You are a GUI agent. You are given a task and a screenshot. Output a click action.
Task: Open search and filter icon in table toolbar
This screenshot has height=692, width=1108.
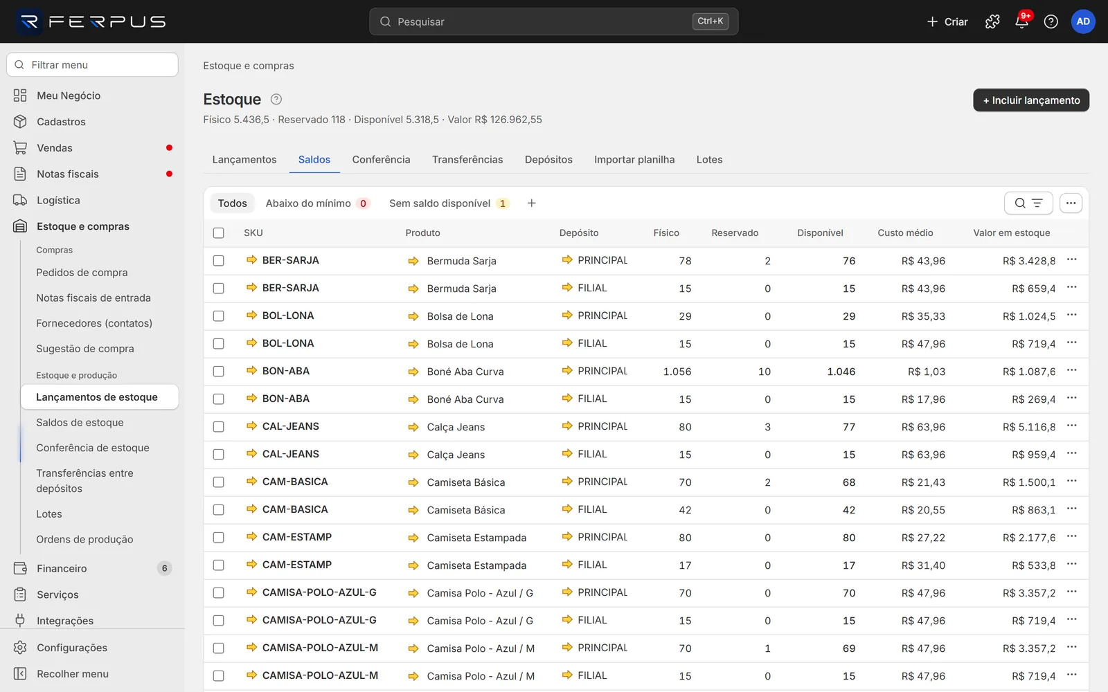point(1028,203)
